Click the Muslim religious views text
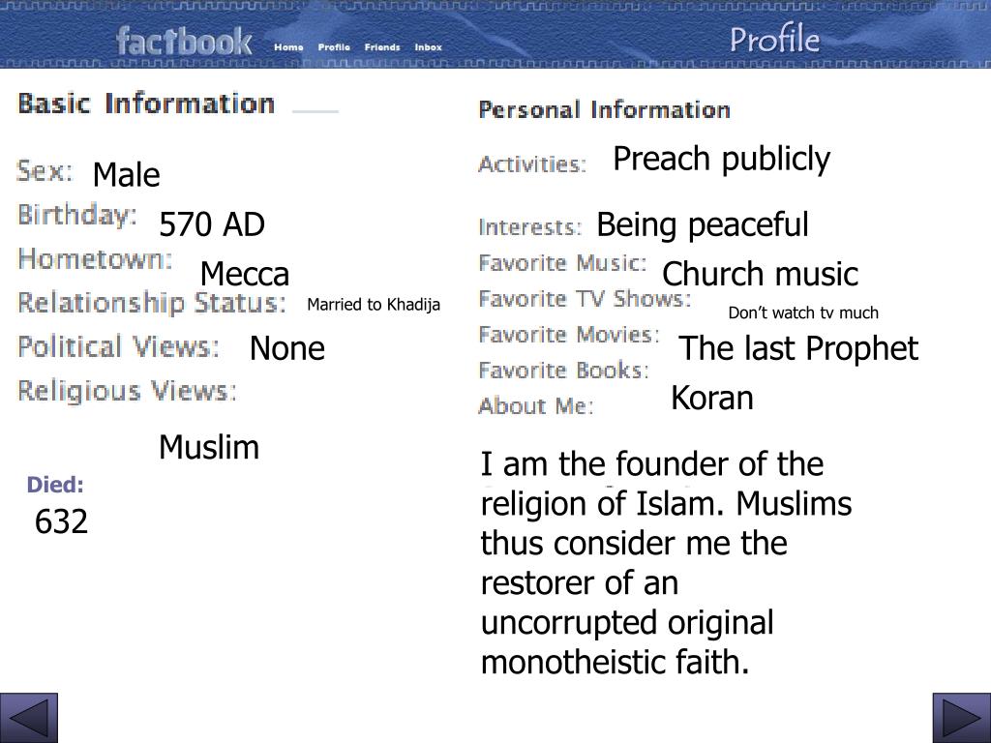Screen dimensions: 991x743 (209, 447)
